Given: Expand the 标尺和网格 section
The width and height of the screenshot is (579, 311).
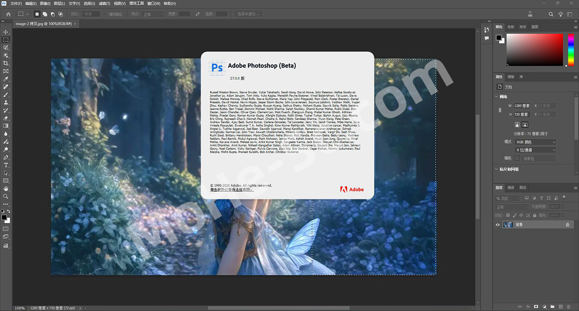Looking at the screenshot, I should click(x=509, y=169).
